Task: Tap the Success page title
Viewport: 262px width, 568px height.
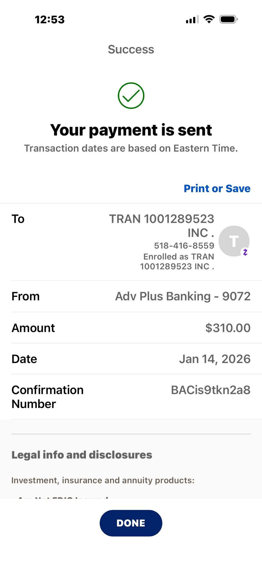Action: tap(131, 49)
